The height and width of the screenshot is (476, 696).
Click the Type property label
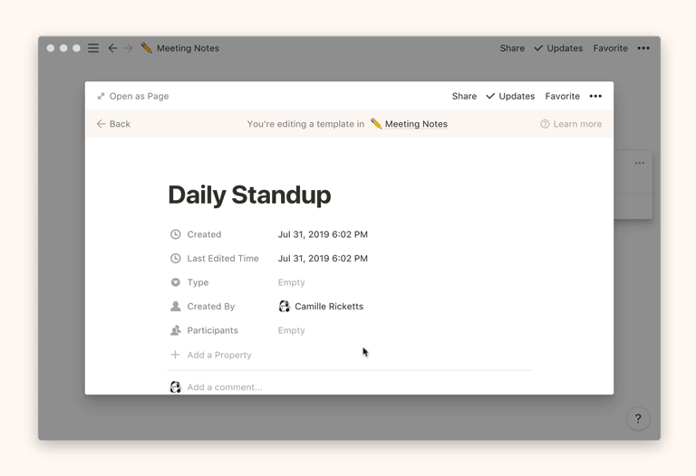(x=198, y=282)
